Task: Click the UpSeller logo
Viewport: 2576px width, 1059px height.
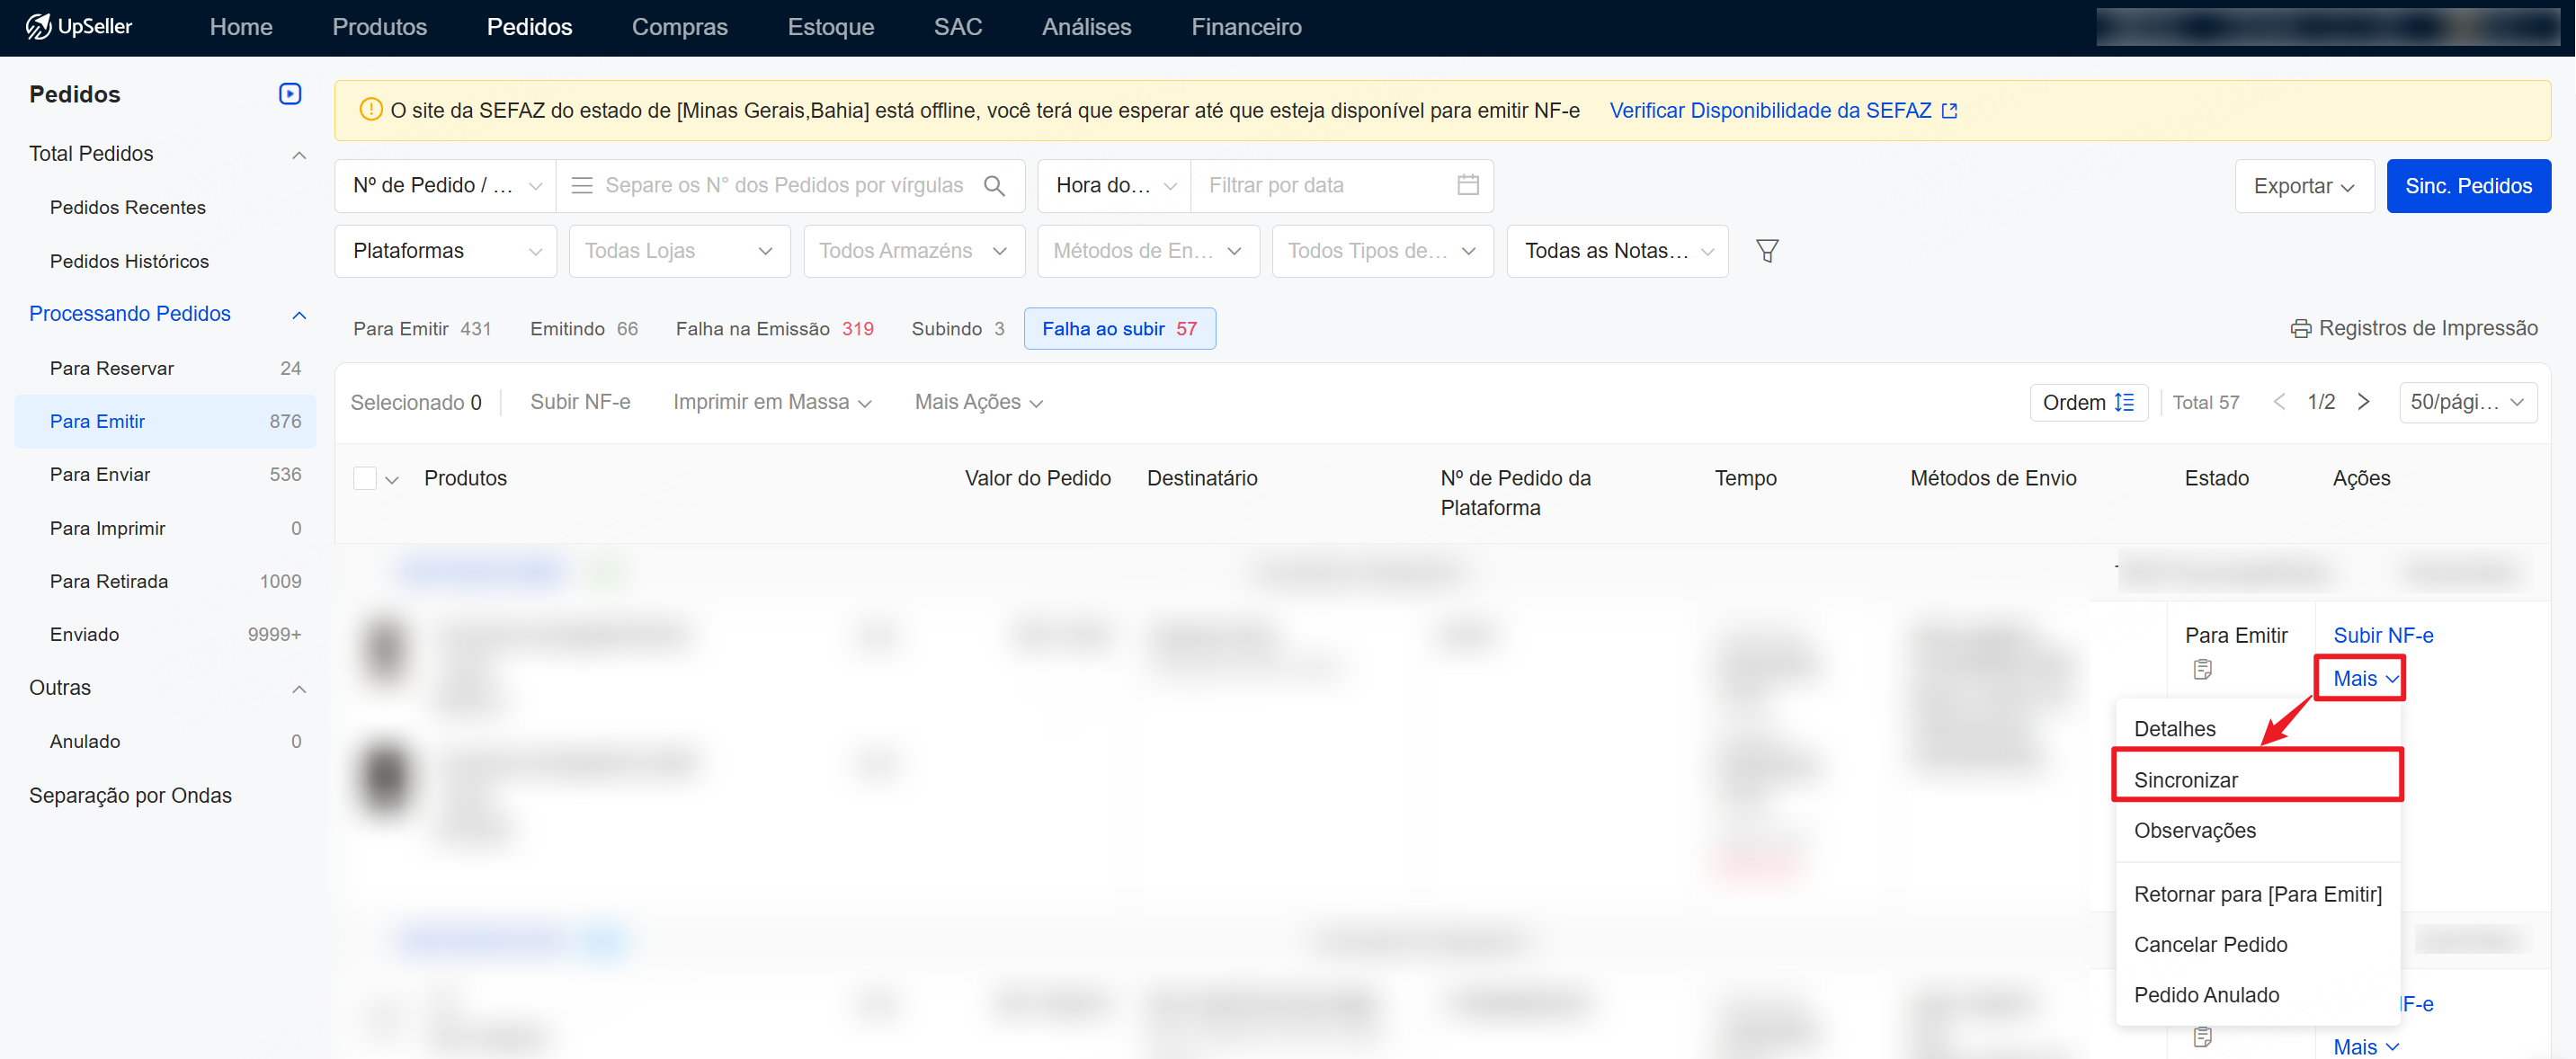Action: tap(79, 27)
